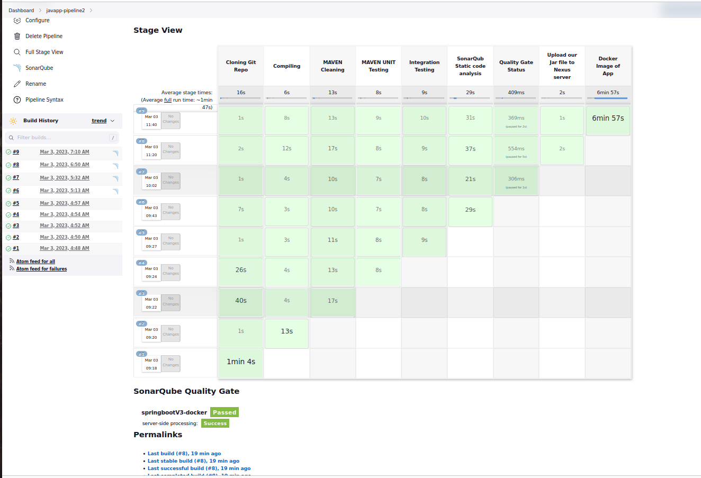Click the Pipeline Syntax help icon

pyautogui.click(x=17, y=100)
